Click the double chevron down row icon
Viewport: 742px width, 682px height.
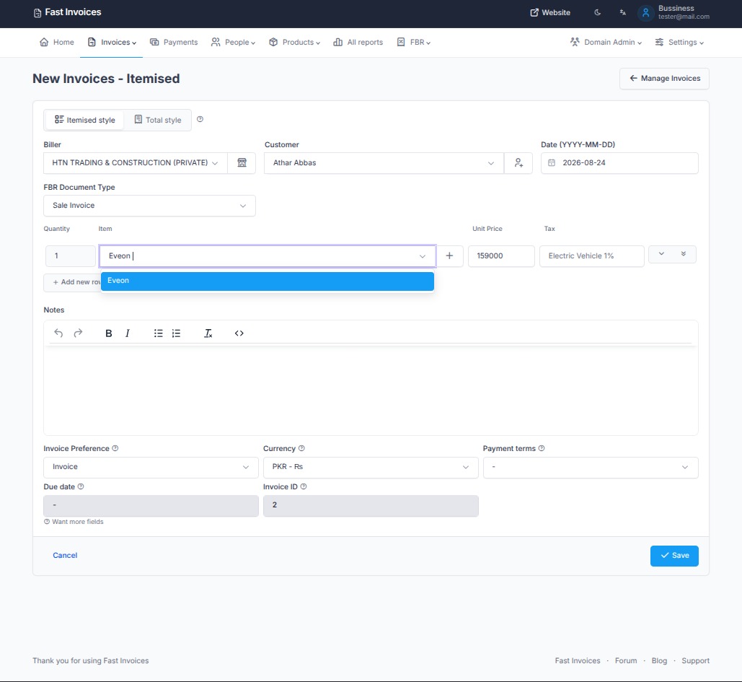[684, 254]
